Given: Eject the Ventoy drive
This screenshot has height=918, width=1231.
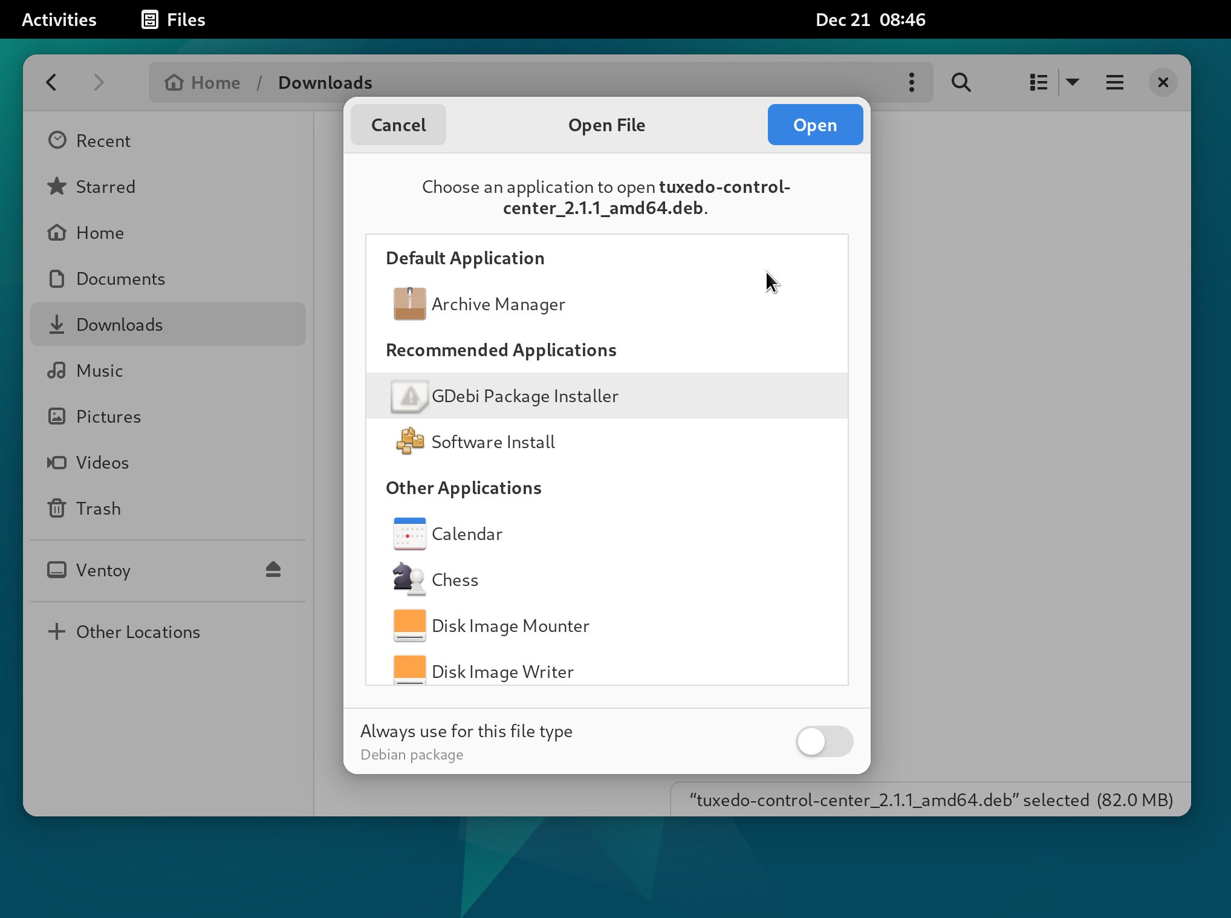Looking at the screenshot, I should point(273,570).
